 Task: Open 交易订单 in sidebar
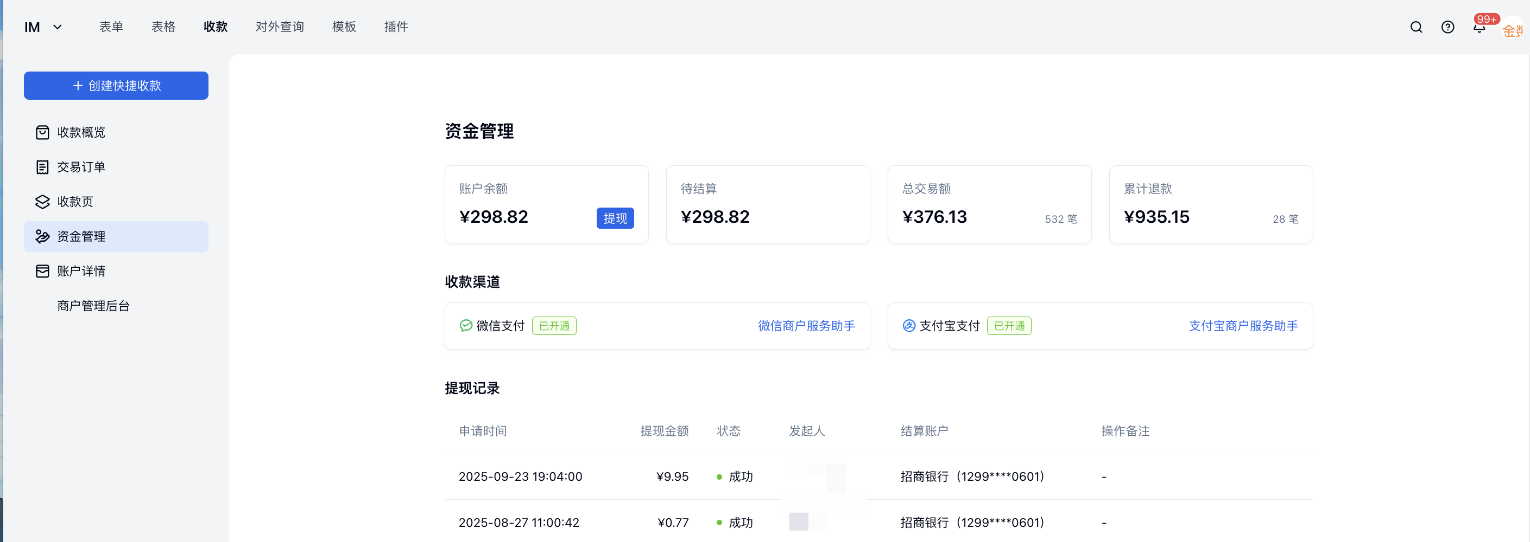coord(116,167)
